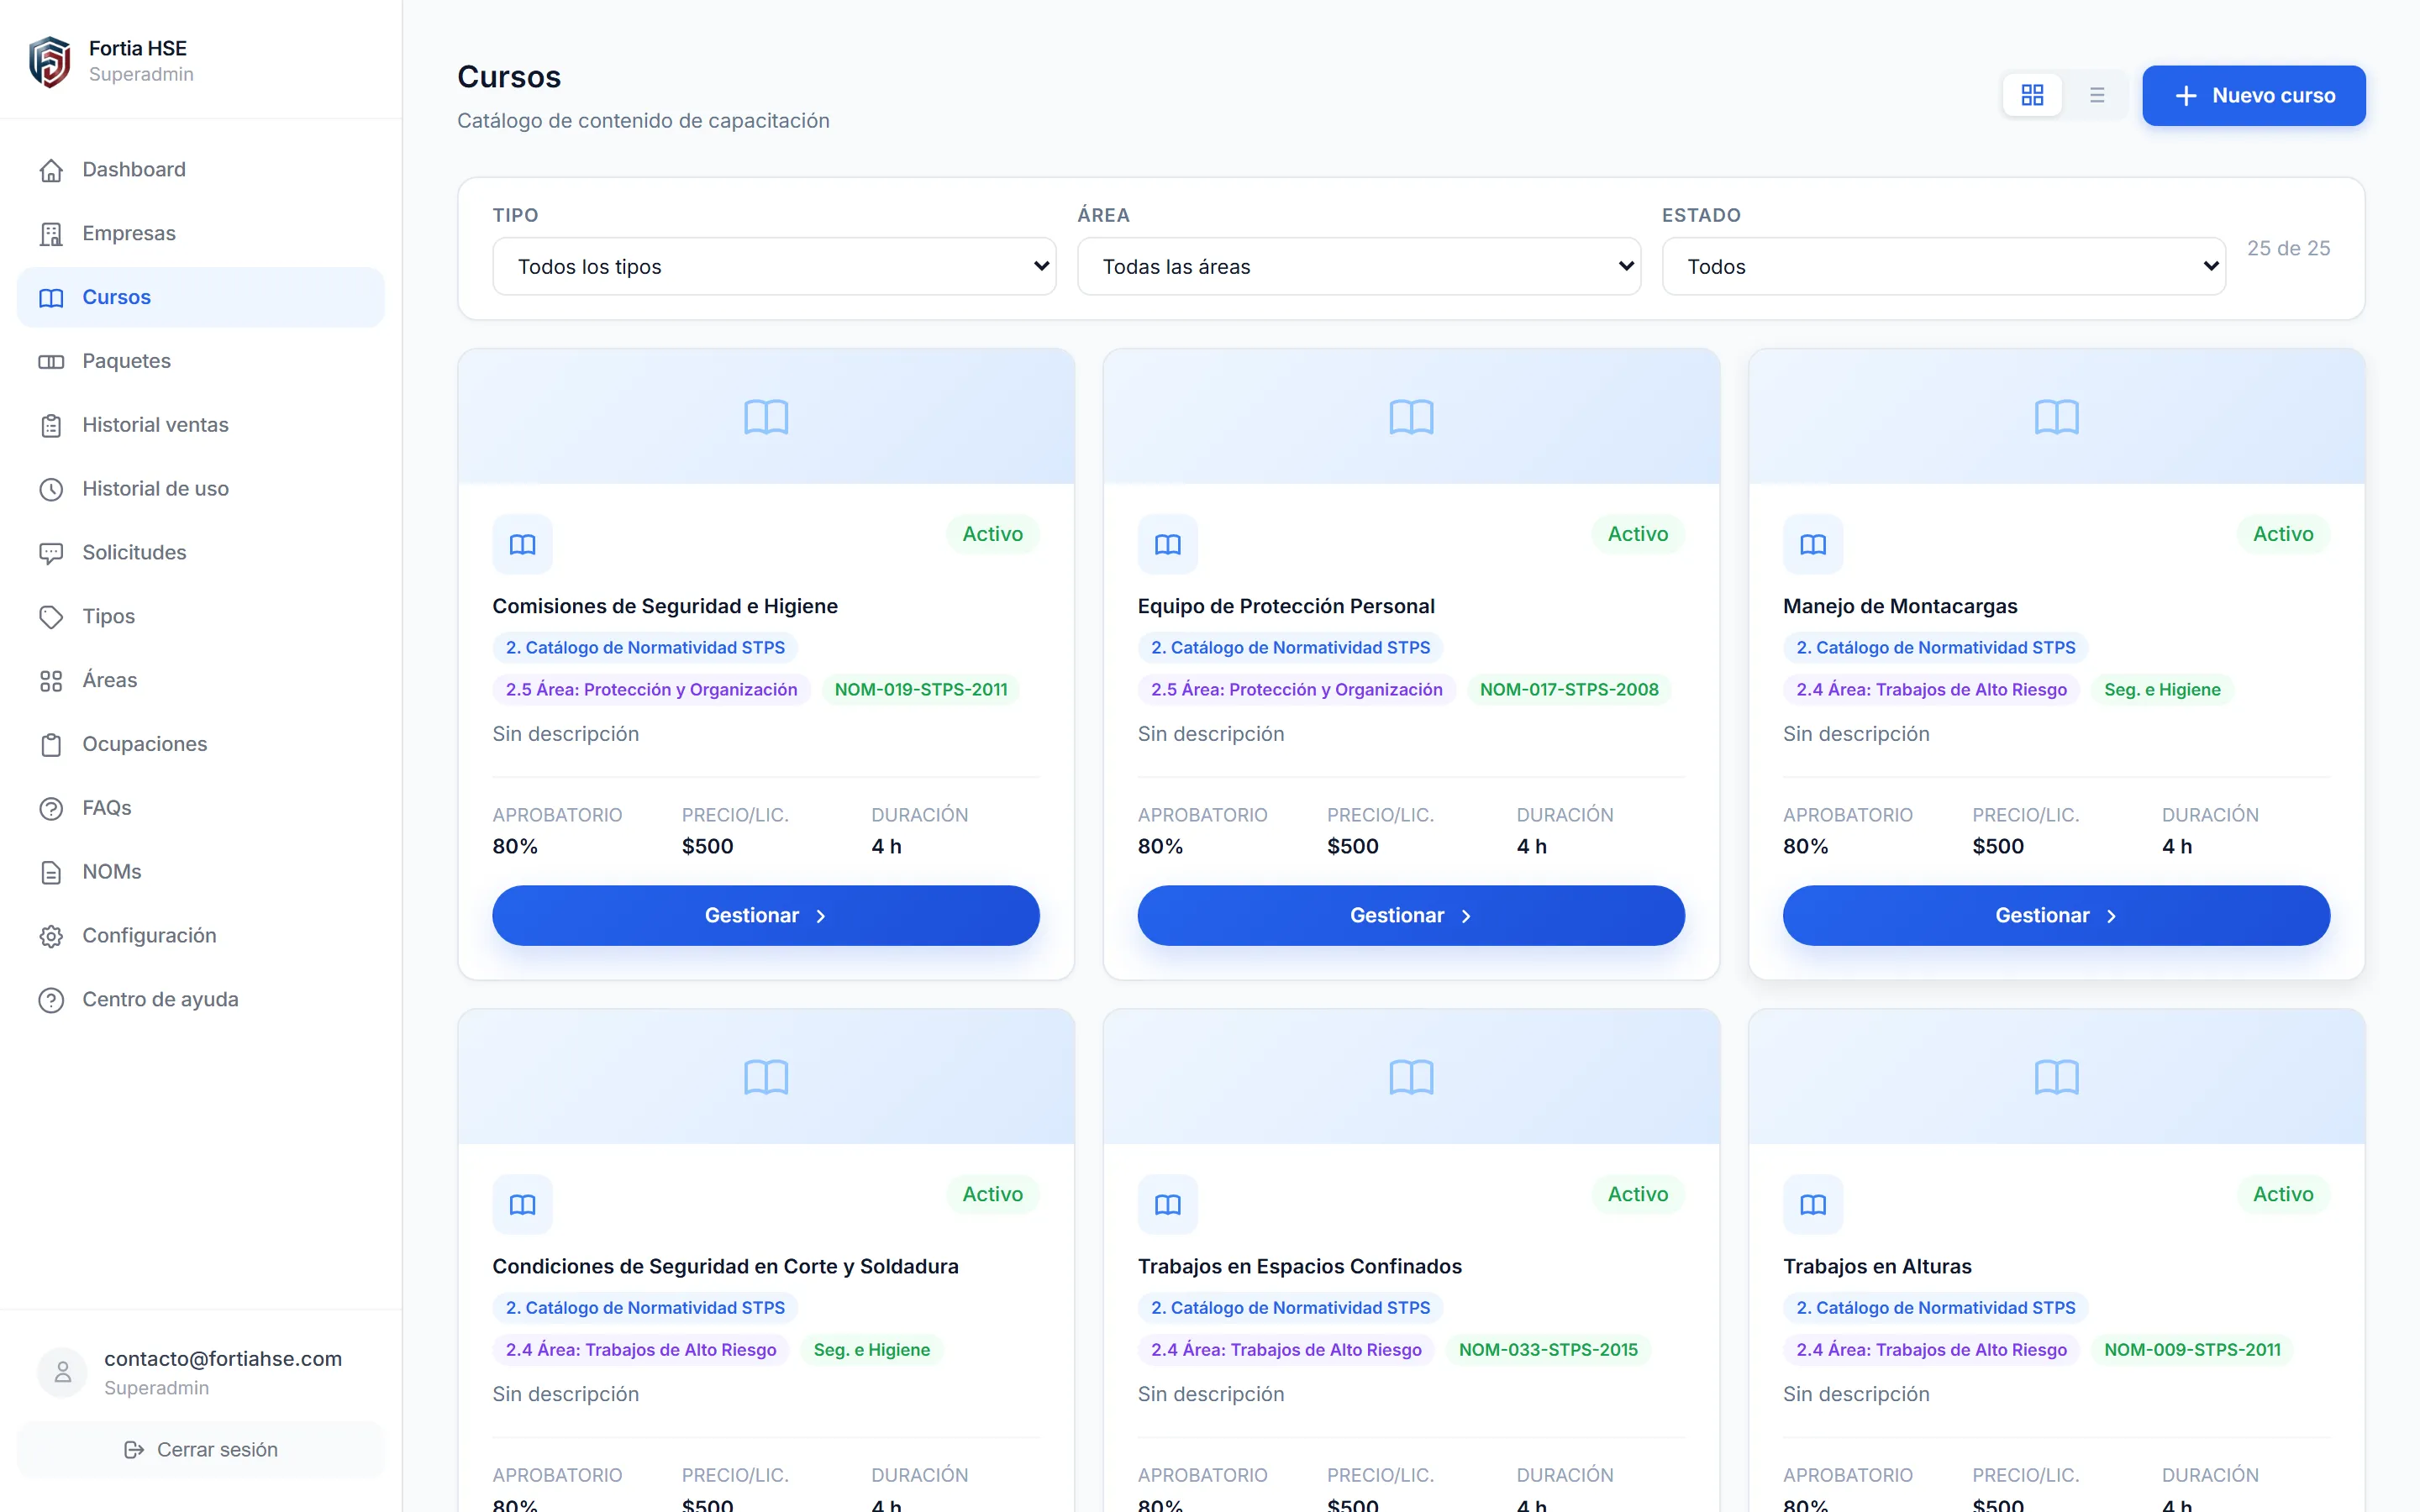This screenshot has height=1512, width=2420.
Task: Click the Tipos tag icon
Action: (51, 617)
